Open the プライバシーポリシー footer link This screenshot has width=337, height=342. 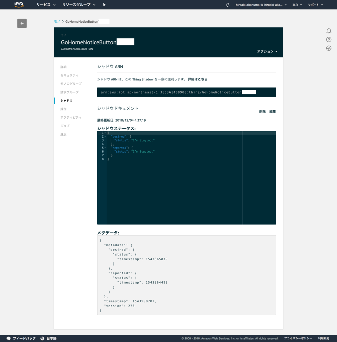298,338
